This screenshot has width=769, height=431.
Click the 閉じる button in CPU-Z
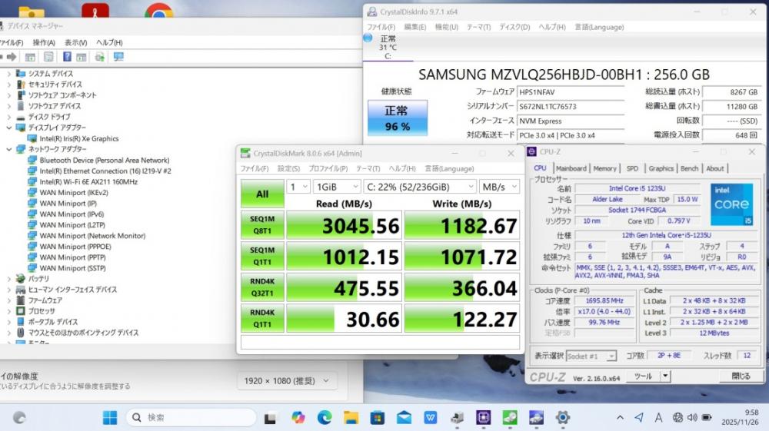point(741,376)
